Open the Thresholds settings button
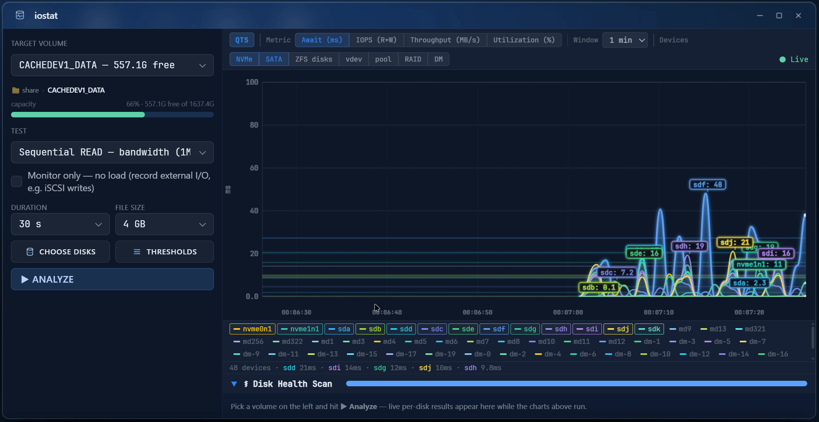819x422 pixels. (x=164, y=252)
